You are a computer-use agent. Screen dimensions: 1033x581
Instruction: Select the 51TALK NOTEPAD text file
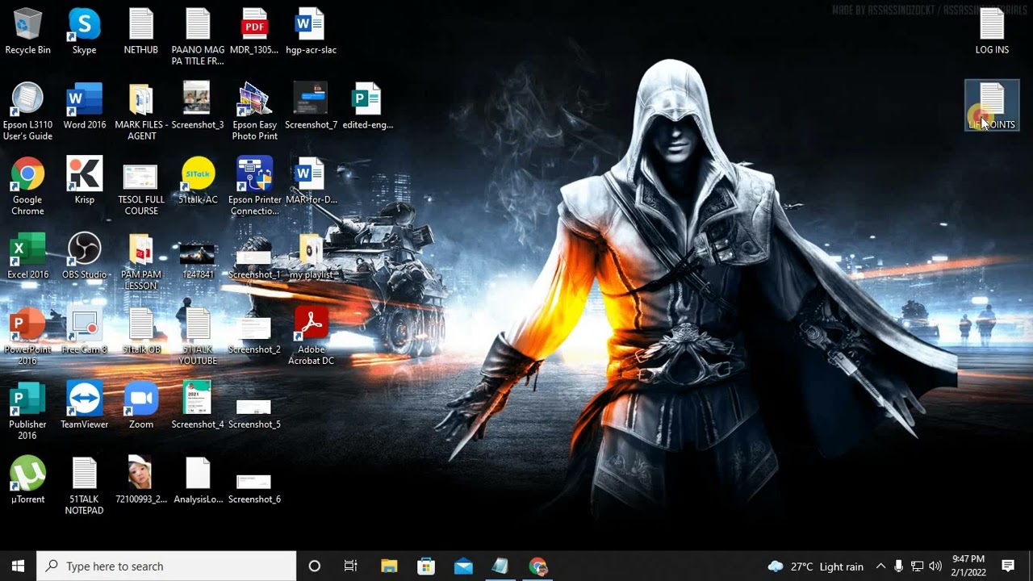[84, 487]
